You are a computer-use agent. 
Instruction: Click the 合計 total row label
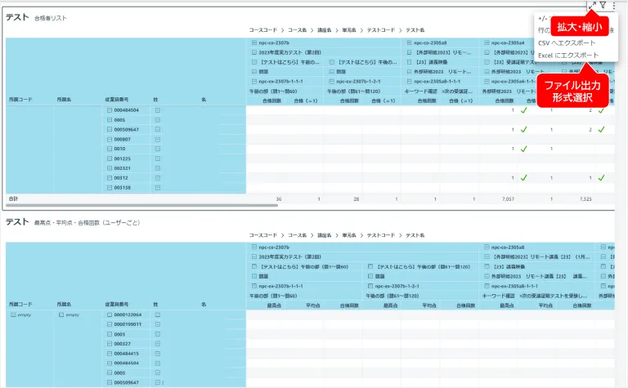tap(13, 198)
